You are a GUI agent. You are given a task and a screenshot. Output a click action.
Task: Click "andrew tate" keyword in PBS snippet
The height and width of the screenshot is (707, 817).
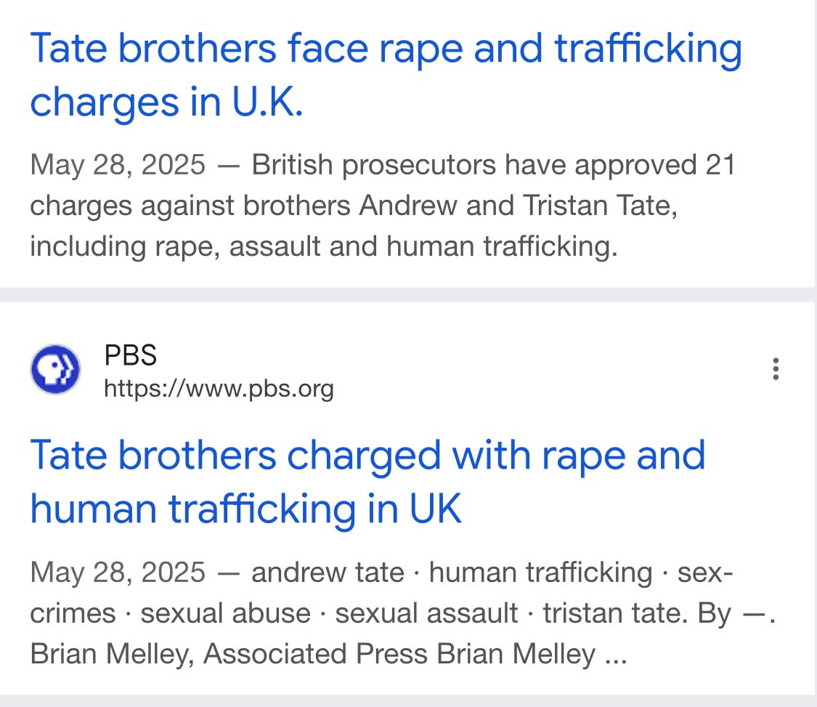point(328,572)
